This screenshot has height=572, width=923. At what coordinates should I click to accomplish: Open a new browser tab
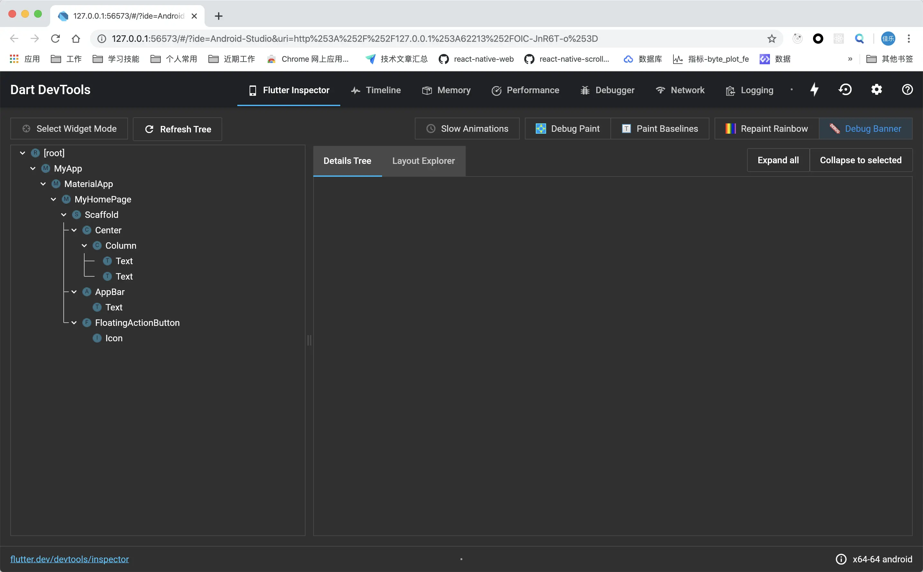point(218,16)
